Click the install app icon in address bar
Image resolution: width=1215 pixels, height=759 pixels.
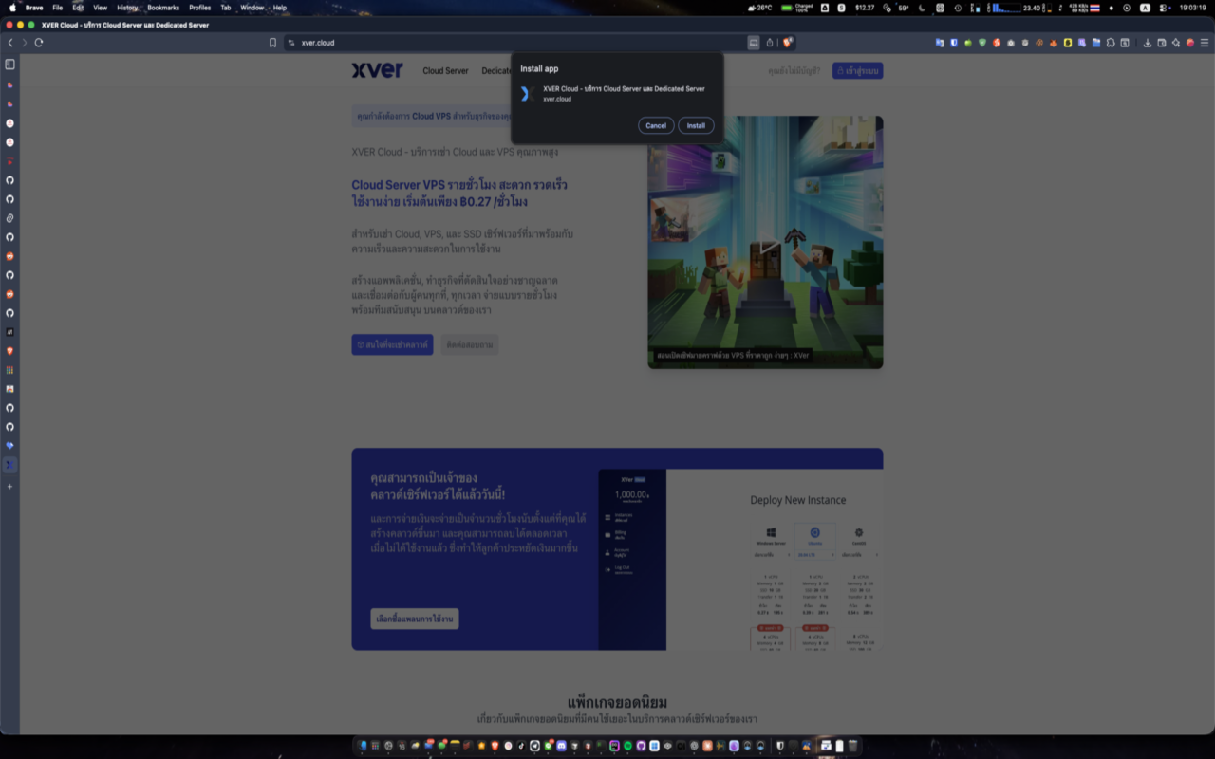tap(754, 43)
